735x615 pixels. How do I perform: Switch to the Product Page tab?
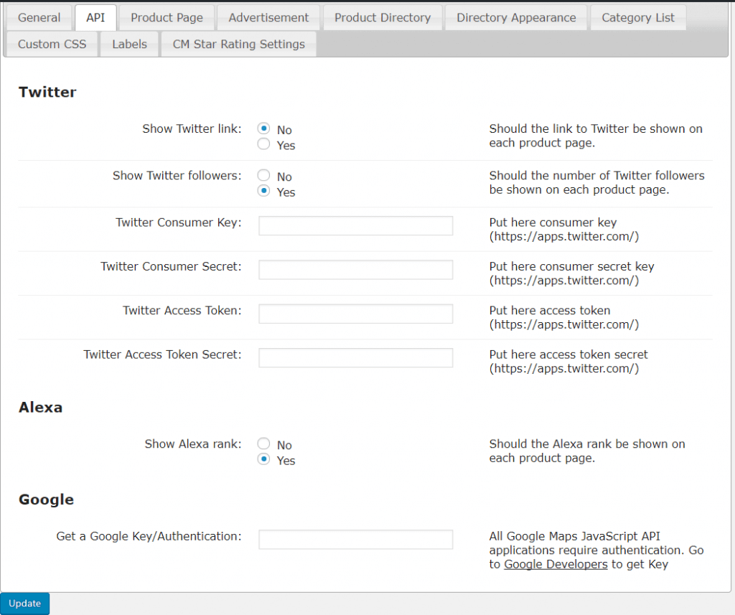point(167,18)
